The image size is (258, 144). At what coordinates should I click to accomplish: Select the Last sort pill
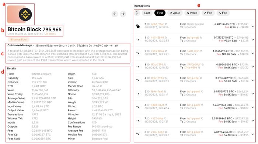(147, 13)
